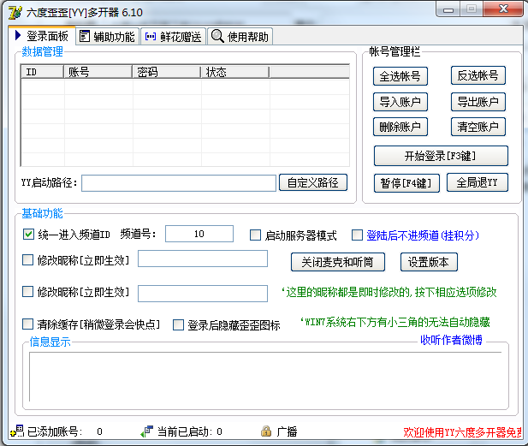Click 导入账户 button
The image size is (528, 446).
point(400,102)
